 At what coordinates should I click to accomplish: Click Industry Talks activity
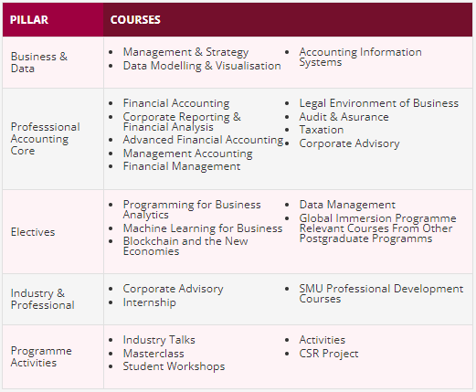[159, 340]
